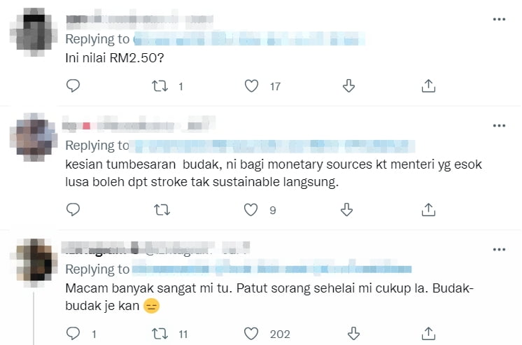Retweet the tweet with 11 retweets

(x=160, y=333)
